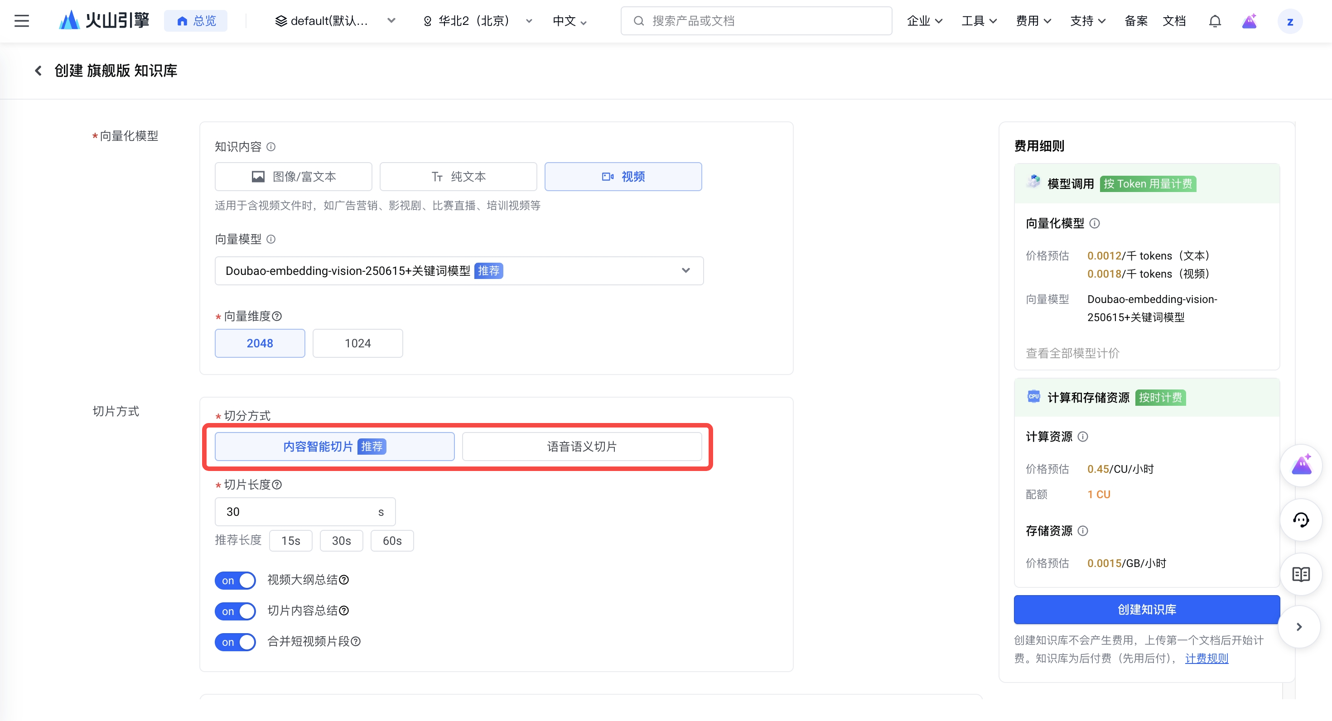This screenshot has height=721, width=1332.
Task: Click the notification bell icon
Action: click(1215, 21)
